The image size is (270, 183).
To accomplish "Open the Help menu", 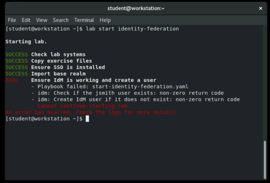I will (105, 20).
